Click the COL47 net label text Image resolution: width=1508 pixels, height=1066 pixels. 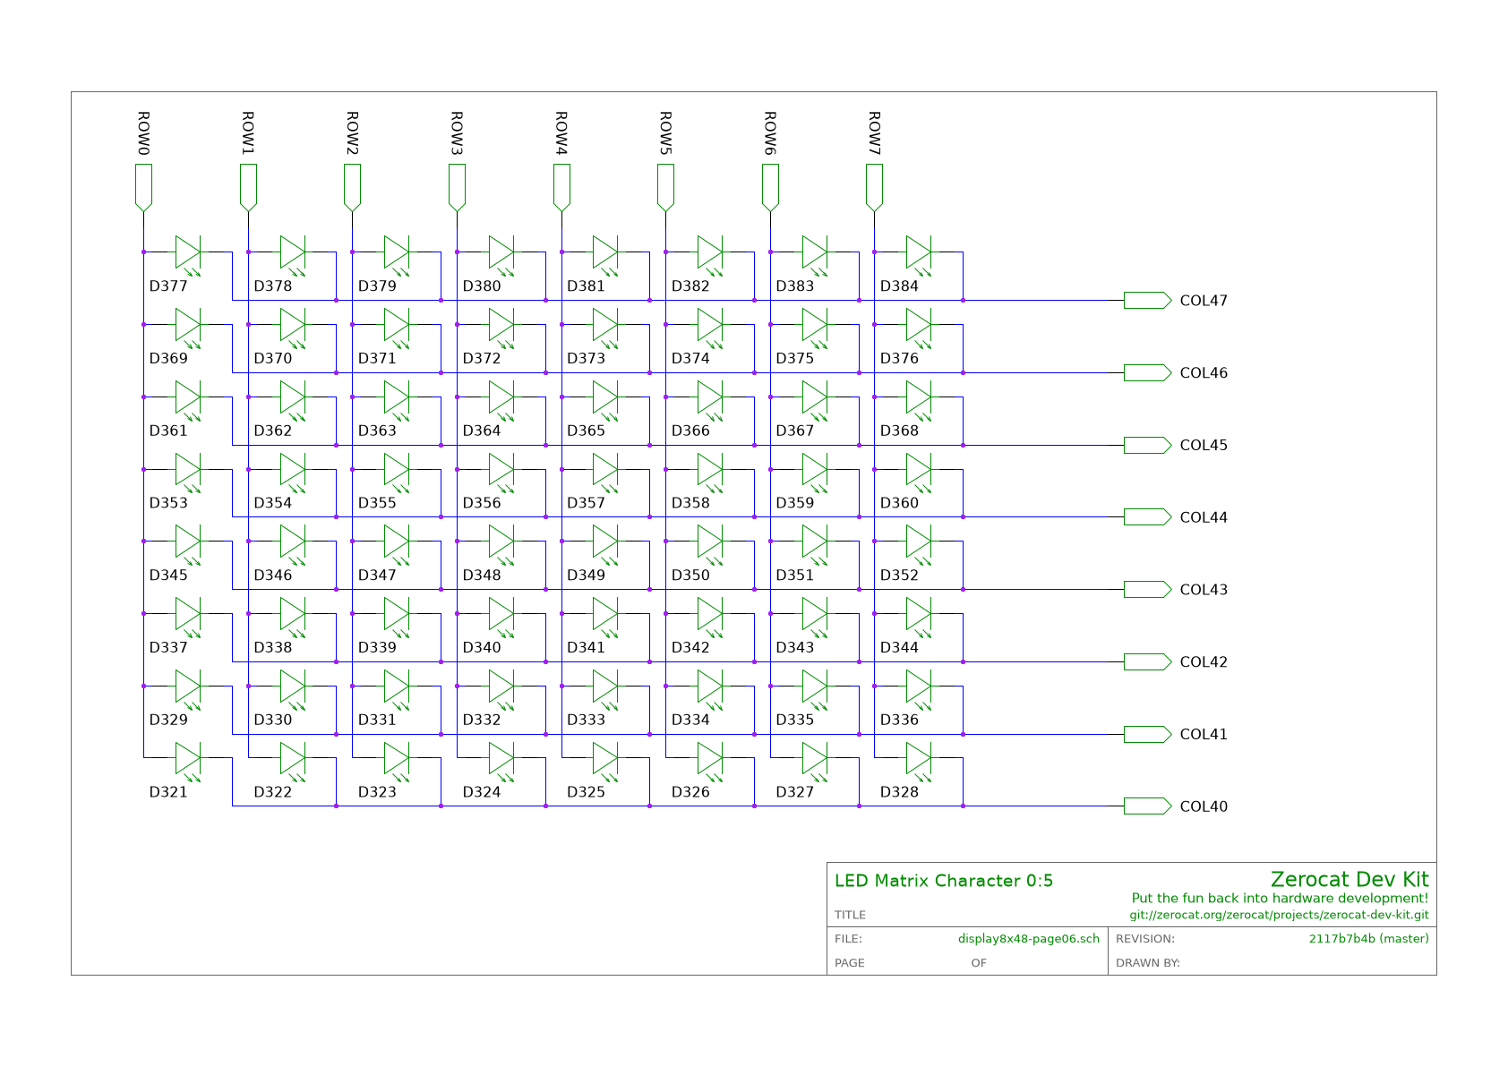(1204, 301)
